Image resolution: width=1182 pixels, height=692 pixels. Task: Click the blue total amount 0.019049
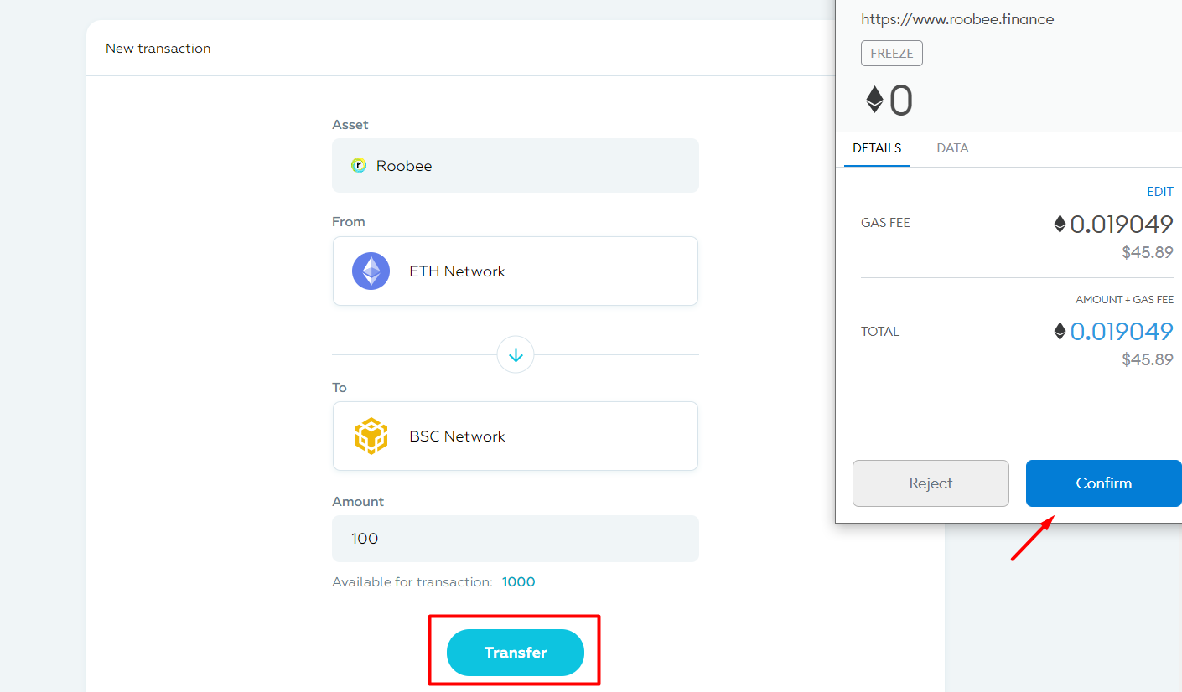click(1121, 332)
